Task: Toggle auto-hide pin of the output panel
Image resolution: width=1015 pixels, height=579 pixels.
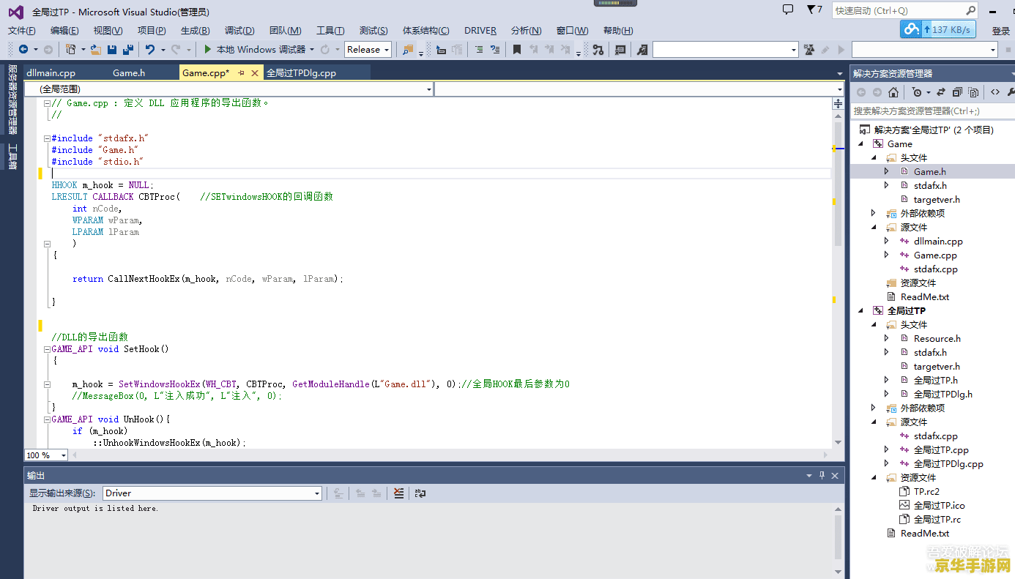Action: tap(822, 476)
